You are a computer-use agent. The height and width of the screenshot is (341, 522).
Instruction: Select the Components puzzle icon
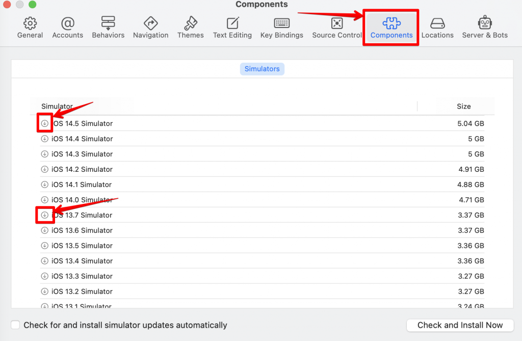(x=391, y=23)
